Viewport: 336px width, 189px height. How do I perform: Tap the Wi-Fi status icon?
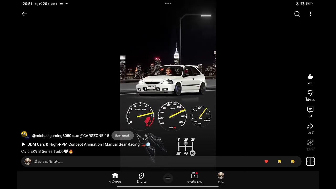tap(302, 4)
